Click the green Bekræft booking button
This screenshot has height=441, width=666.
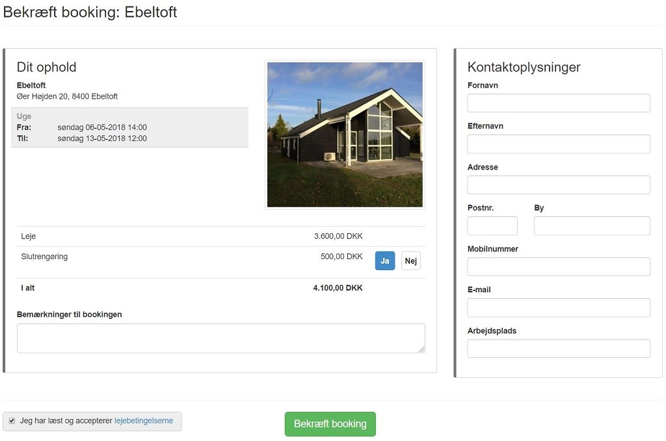point(330,424)
